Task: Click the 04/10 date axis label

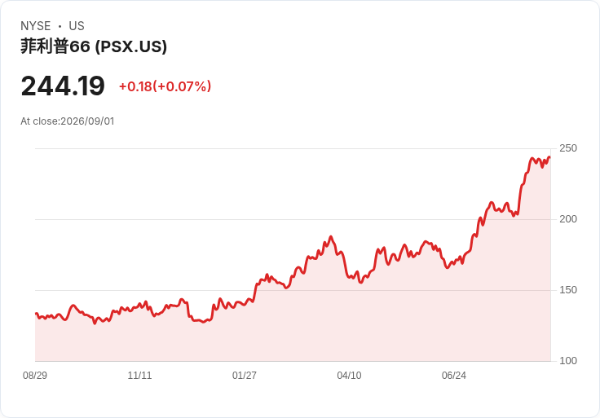Action: pos(349,375)
